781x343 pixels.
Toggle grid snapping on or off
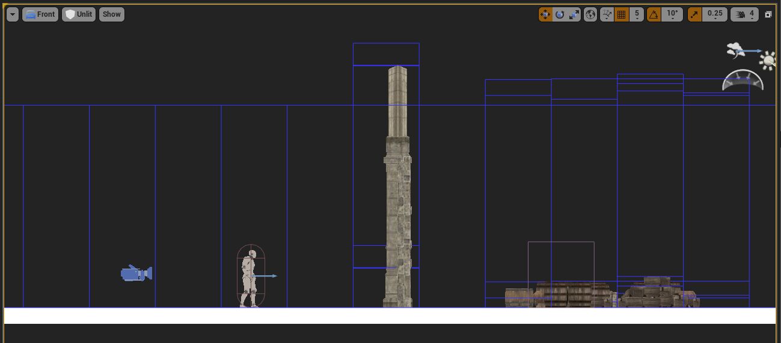coord(622,14)
